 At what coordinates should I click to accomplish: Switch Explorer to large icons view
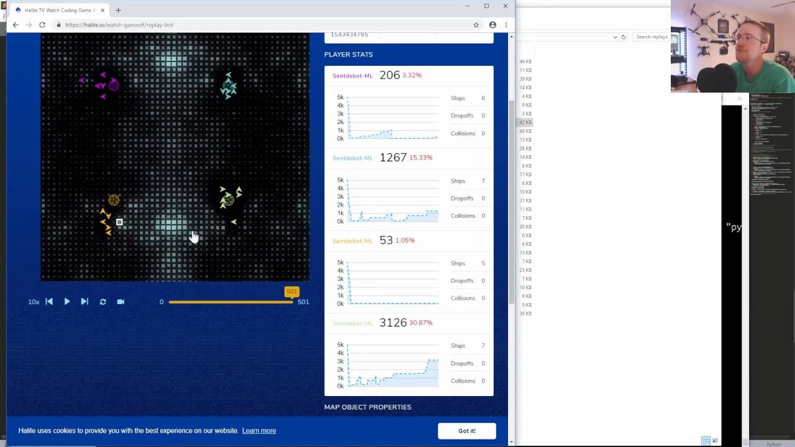715,441
